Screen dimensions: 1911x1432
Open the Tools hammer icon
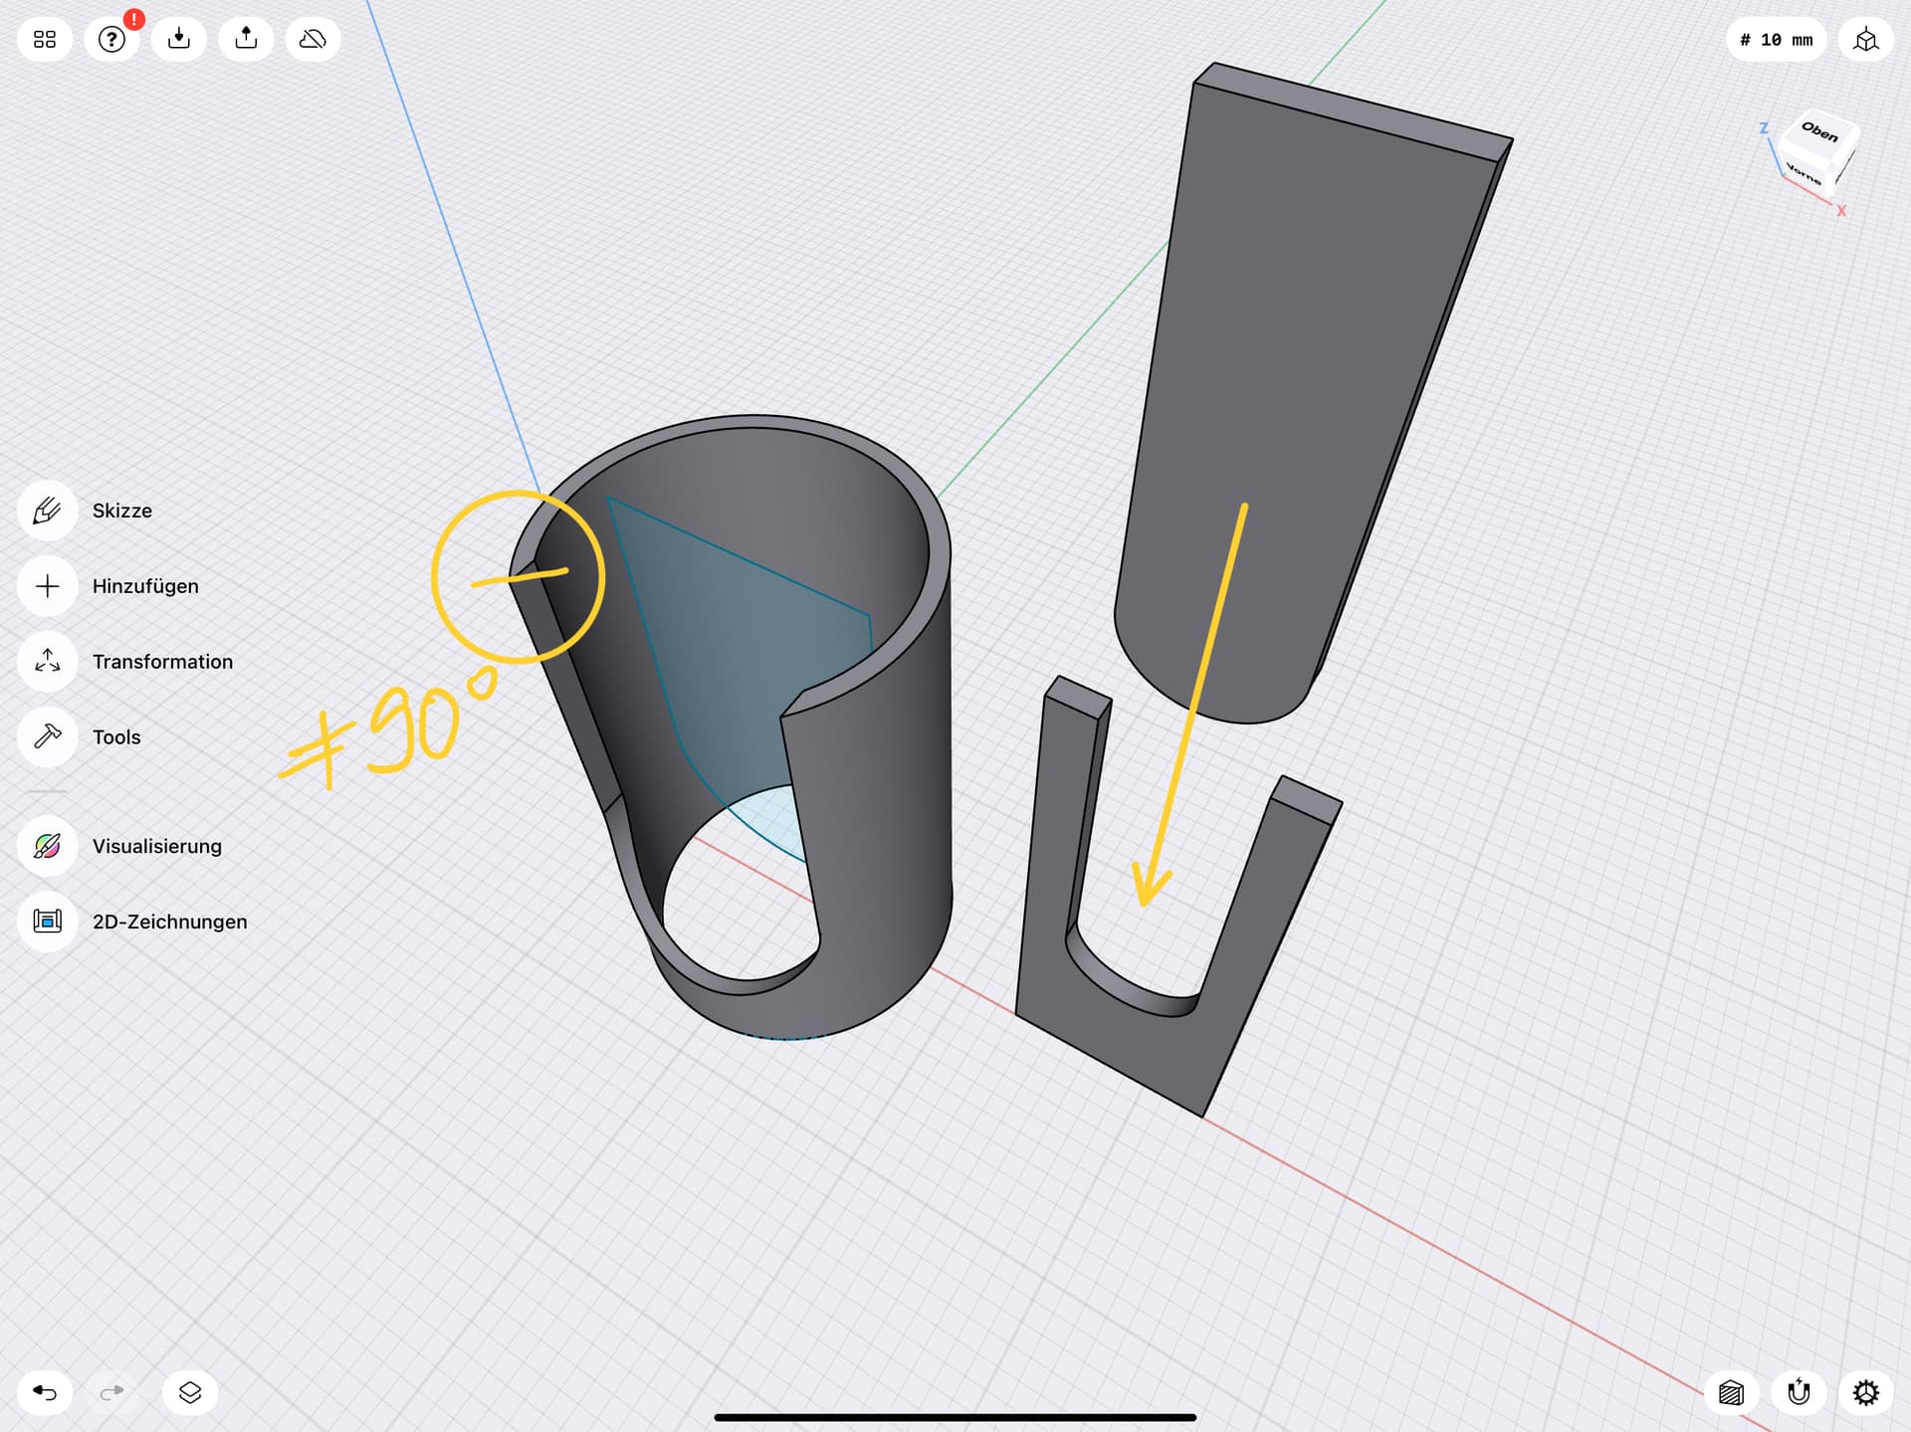pos(47,737)
